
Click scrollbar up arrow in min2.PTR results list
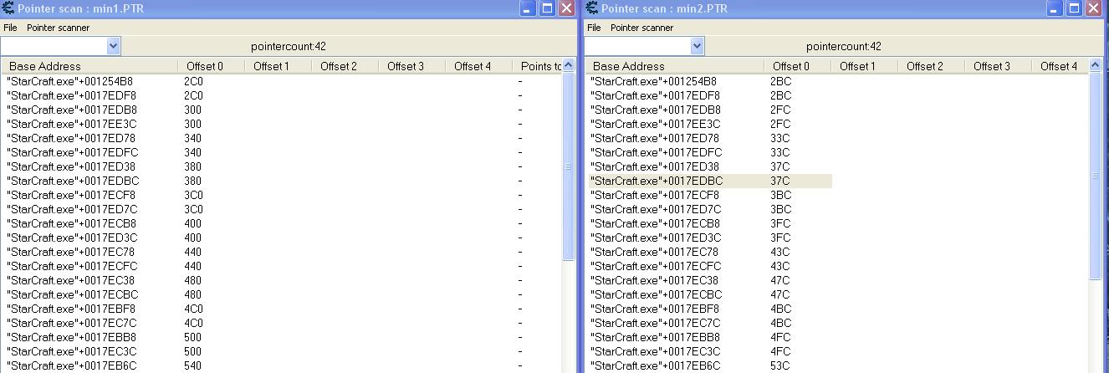[1096, 66]
